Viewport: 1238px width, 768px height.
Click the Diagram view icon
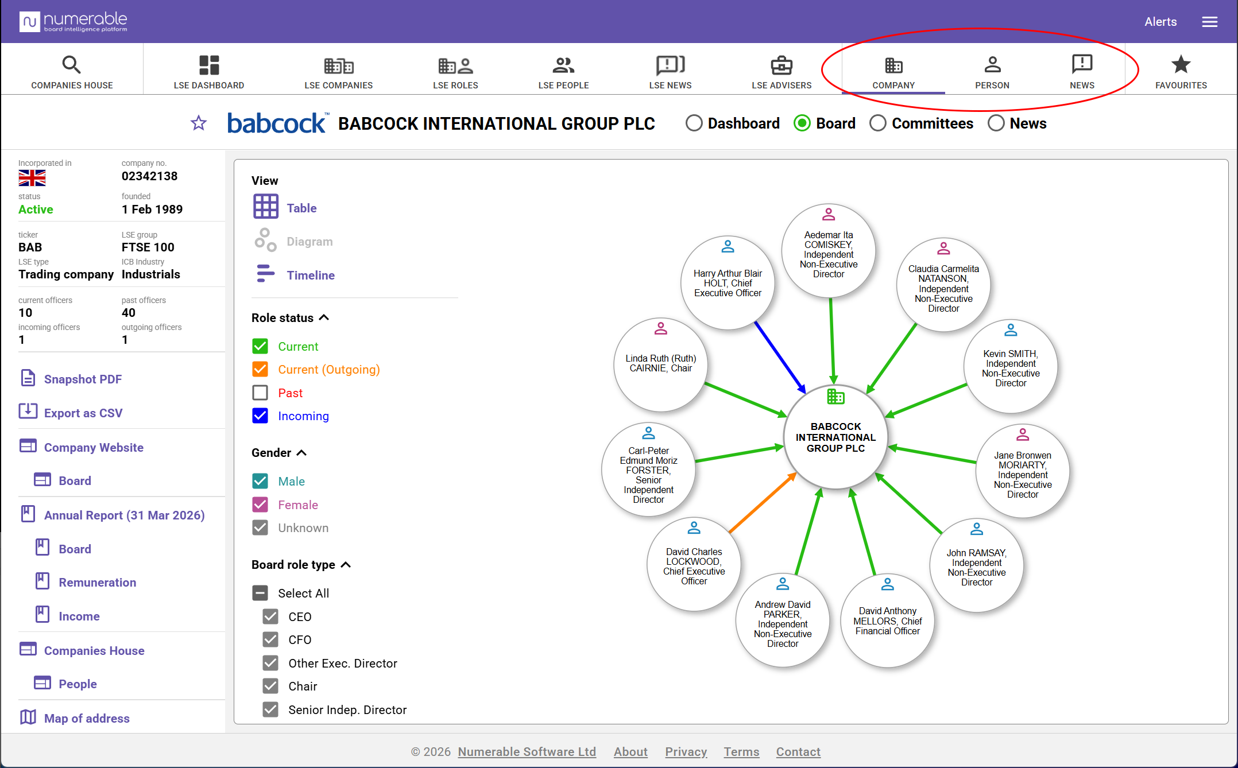pyautogui.click(x=265, y=241)
